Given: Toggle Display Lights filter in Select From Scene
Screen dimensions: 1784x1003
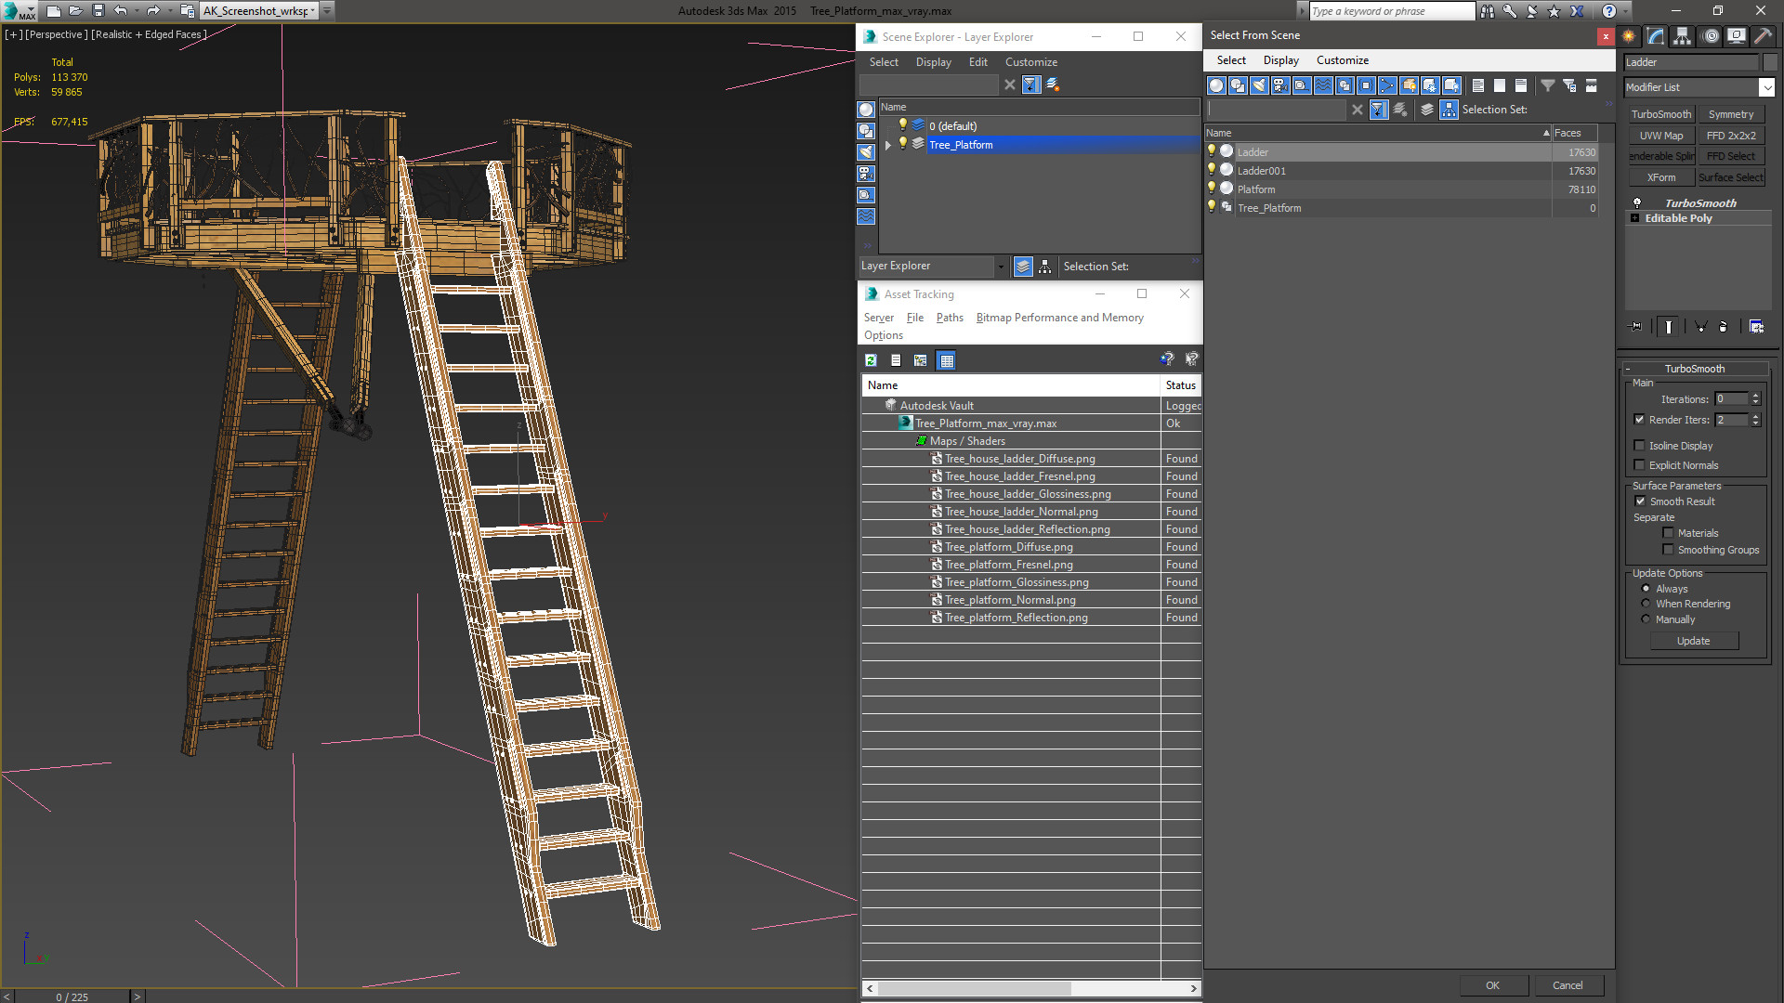Looking at the screenshot, I should (1259, 85).
